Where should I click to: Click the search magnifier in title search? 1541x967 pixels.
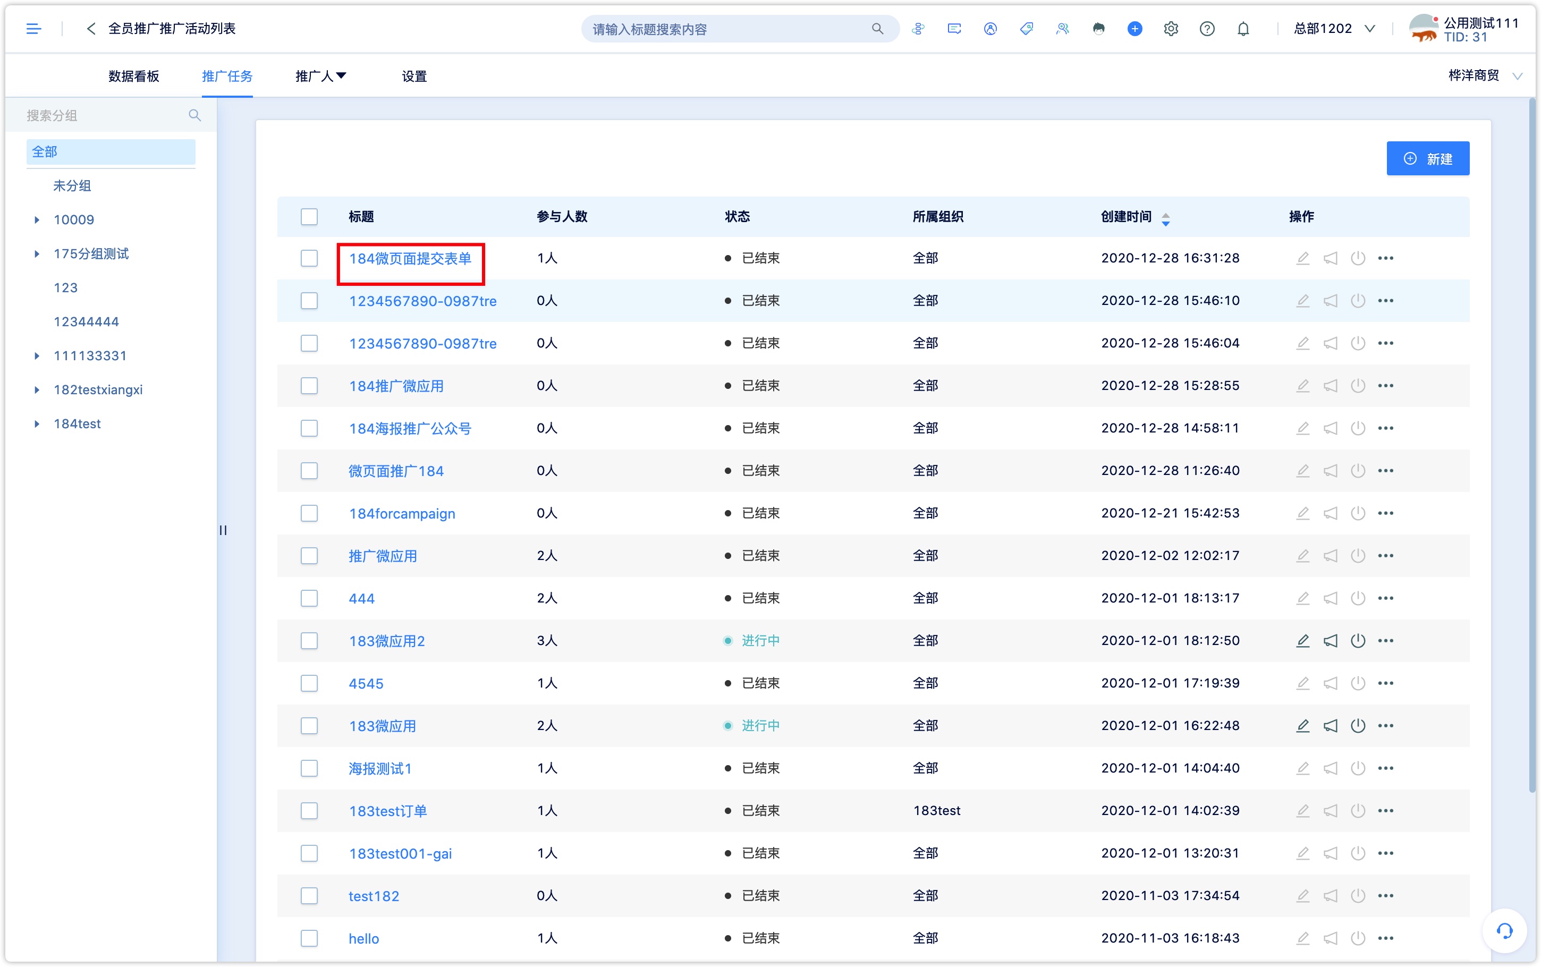pos(877,29)
